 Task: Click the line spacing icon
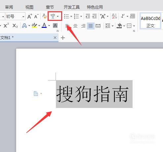click(108, 26)
